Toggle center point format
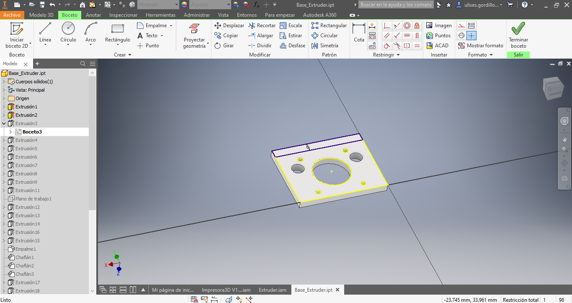572x303 pixels. (472, 36)
